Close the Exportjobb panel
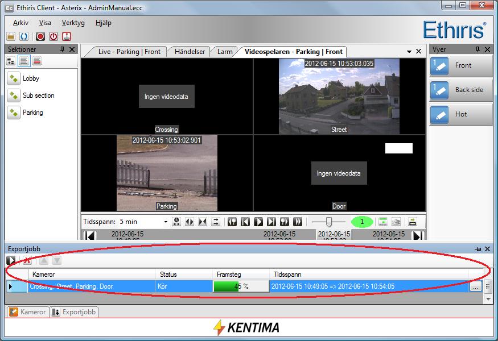Image resolution: width=498 pixels, height=341 pixels. pos(487,249)
